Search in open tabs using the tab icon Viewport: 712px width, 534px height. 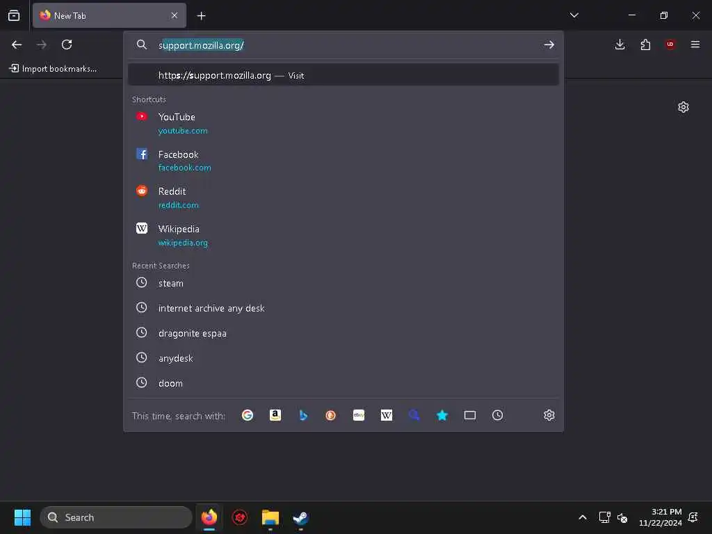pyautogui.click(x=470, y=415)
